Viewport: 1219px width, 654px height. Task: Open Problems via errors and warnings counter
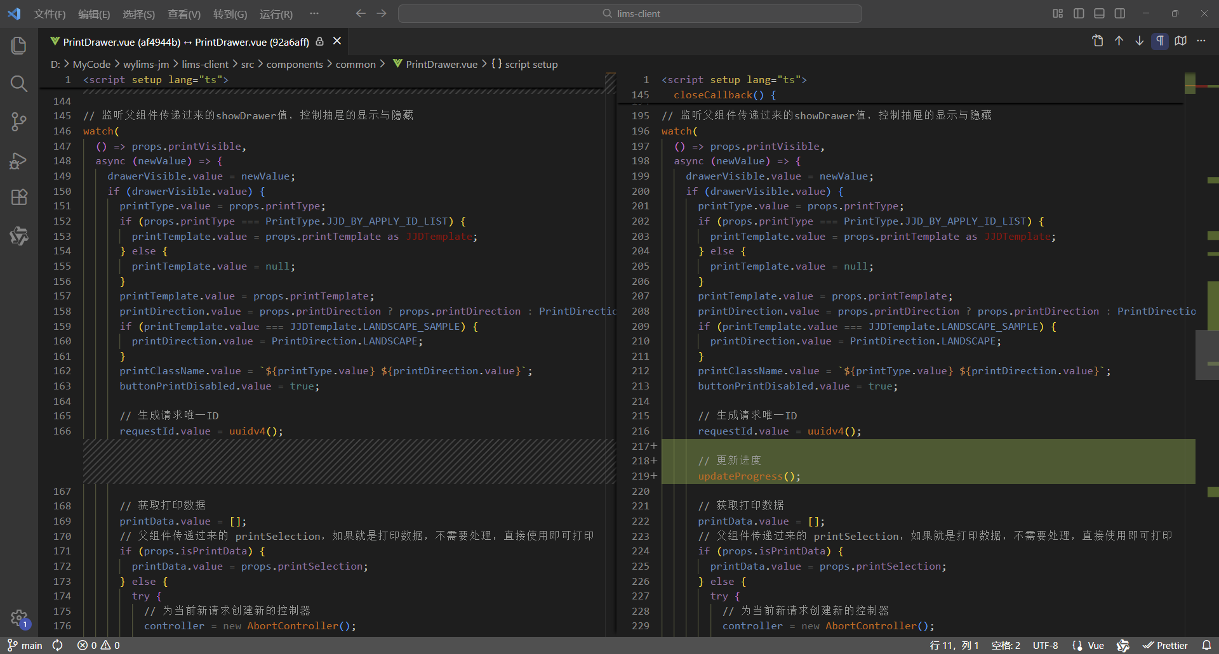point(98,645)
